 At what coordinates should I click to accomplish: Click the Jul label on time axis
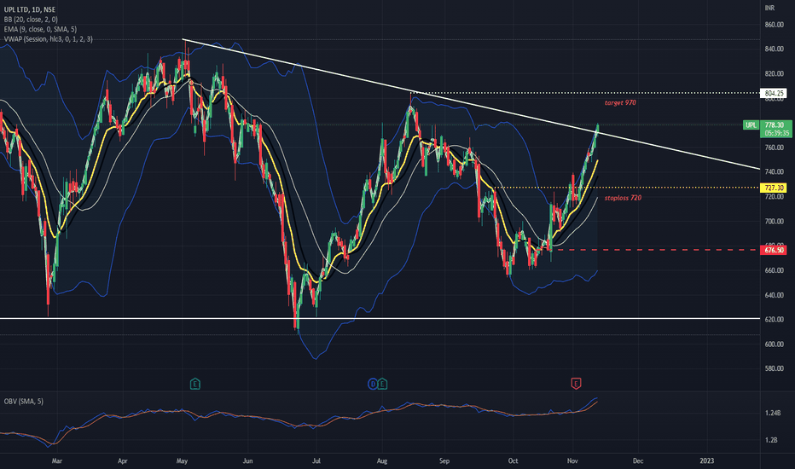pos(316,460)
